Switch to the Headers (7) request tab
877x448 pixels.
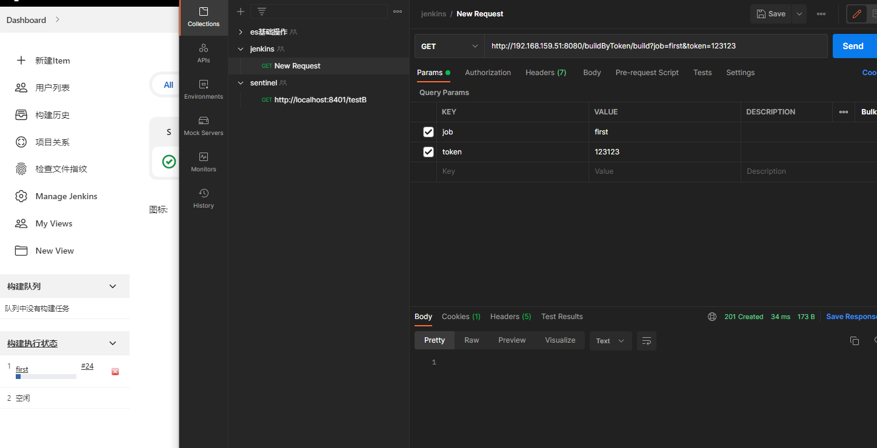(x=545, y=73)
